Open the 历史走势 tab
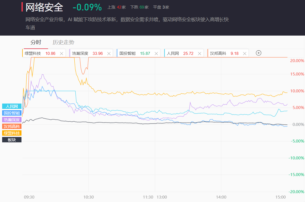The image size is (305, 202). (x=63, y=42)
